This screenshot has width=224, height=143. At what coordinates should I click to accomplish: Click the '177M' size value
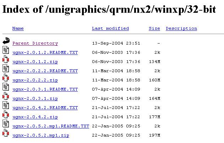(x=154, y=117)
